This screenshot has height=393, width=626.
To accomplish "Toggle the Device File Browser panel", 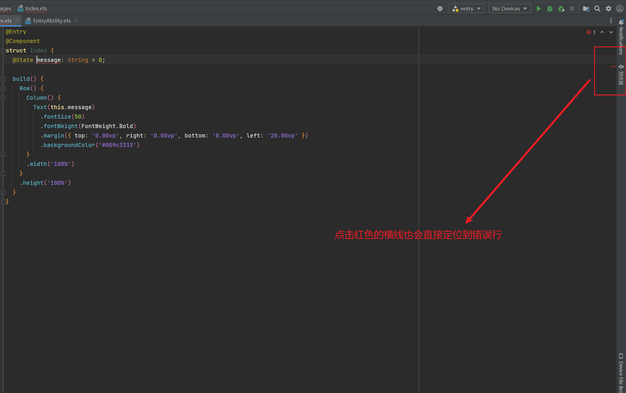I will [x=621, y=372].
